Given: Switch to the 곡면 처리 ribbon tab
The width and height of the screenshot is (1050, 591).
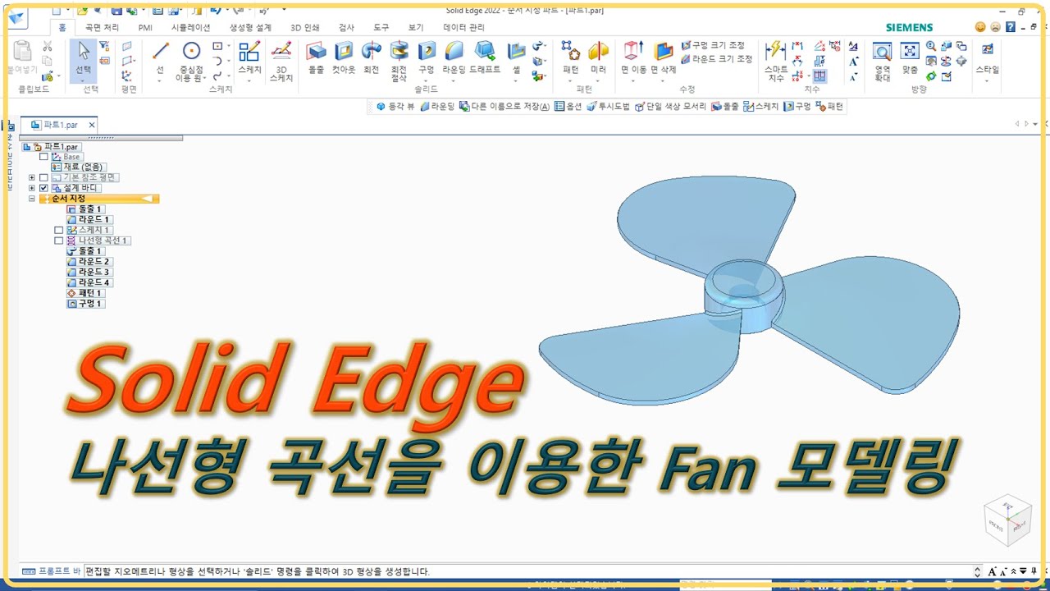Looking at the screenshot, I should tap(103, 27).
